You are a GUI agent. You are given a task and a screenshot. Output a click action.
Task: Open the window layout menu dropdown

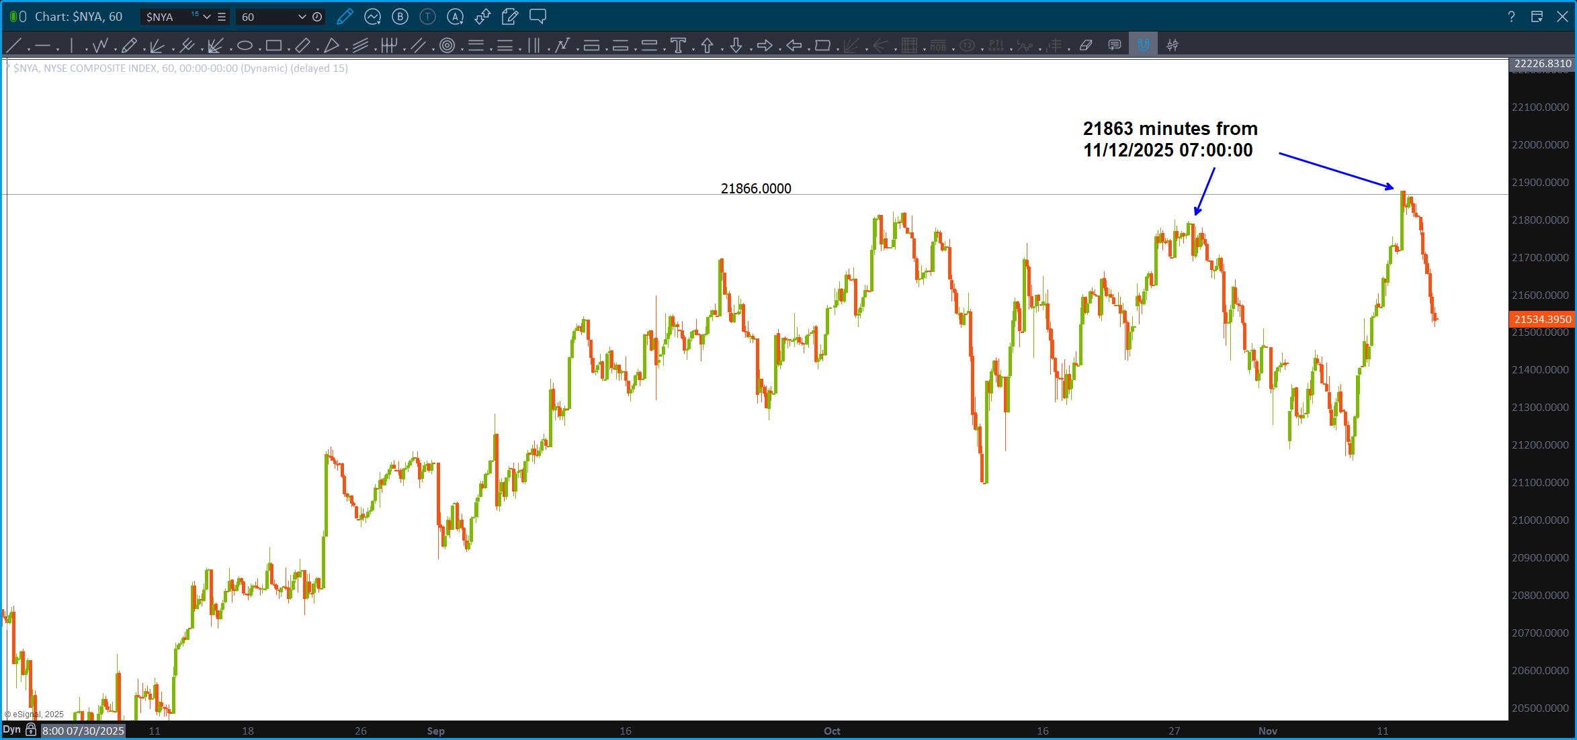coord(1536,17)
